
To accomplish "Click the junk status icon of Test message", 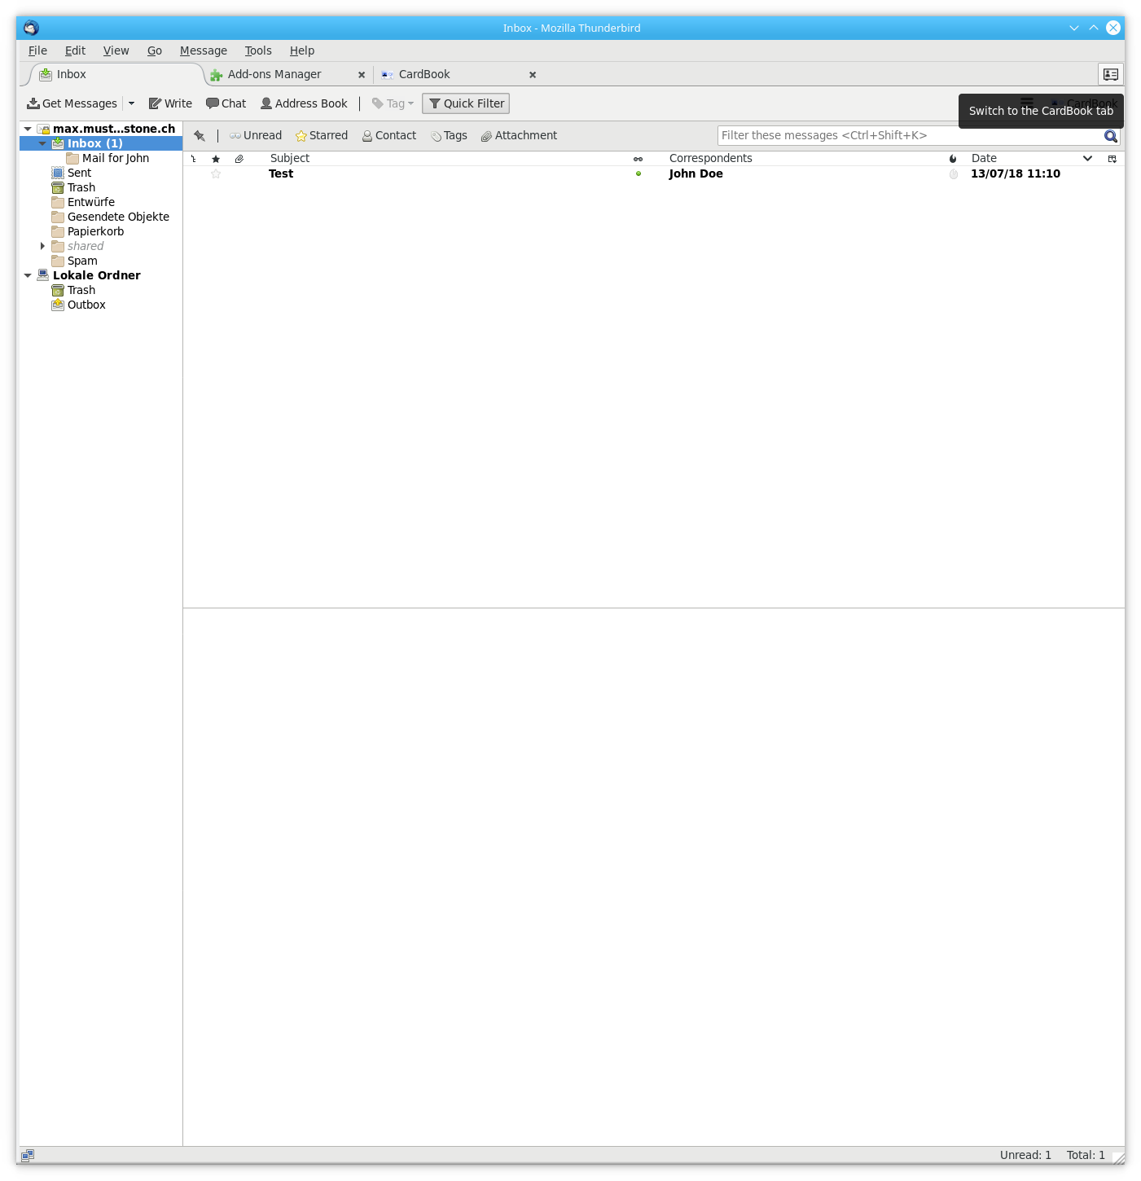I will coord(953,174).
